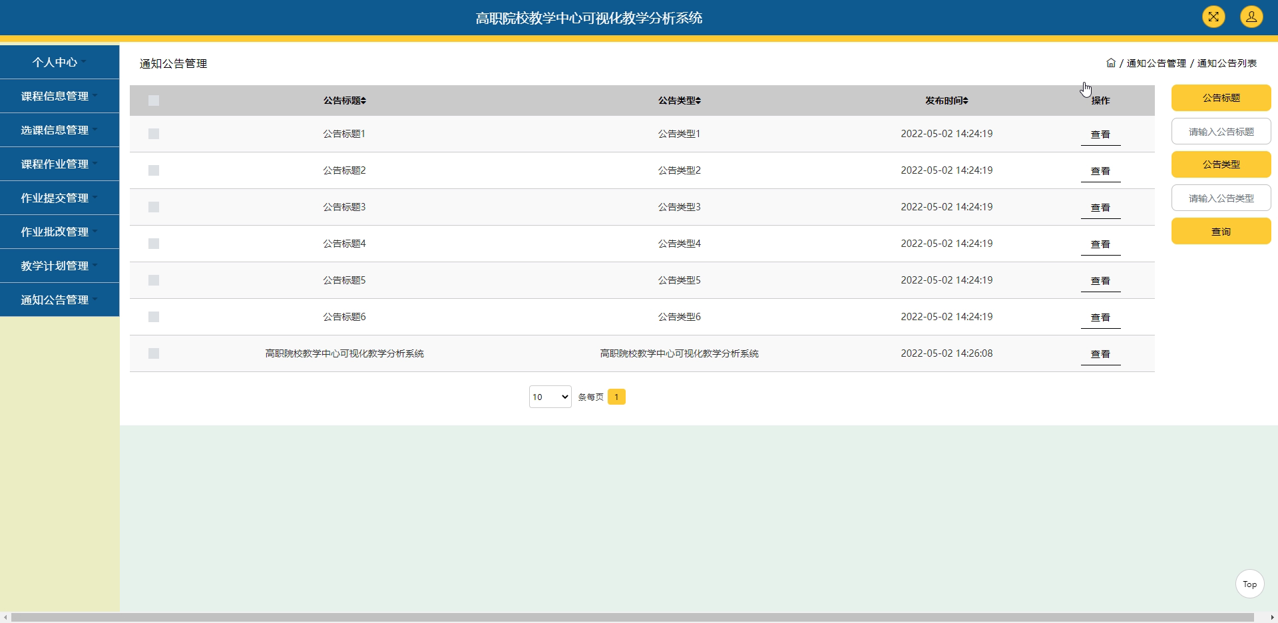The height and width of the screenshot is (623, 1278).
Task: Check the row checkbox for 公告标题6
Action: click(x=154, y=317)
